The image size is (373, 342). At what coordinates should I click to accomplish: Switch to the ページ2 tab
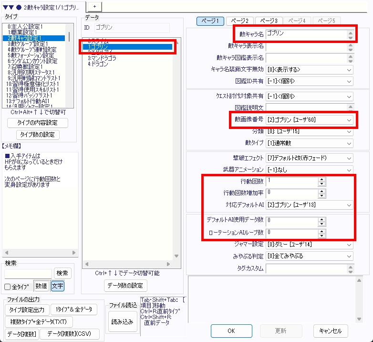pyautogui.click(x=239, y=21)
